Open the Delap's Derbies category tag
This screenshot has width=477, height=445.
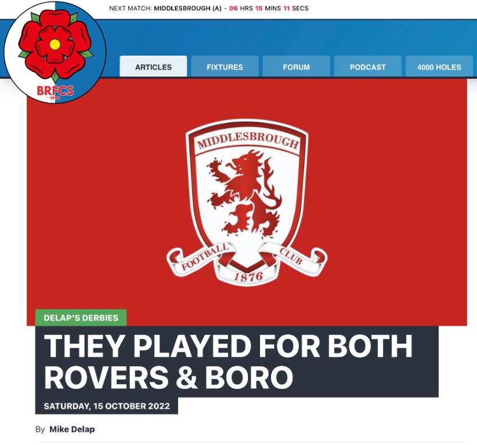tap(81, 318)
